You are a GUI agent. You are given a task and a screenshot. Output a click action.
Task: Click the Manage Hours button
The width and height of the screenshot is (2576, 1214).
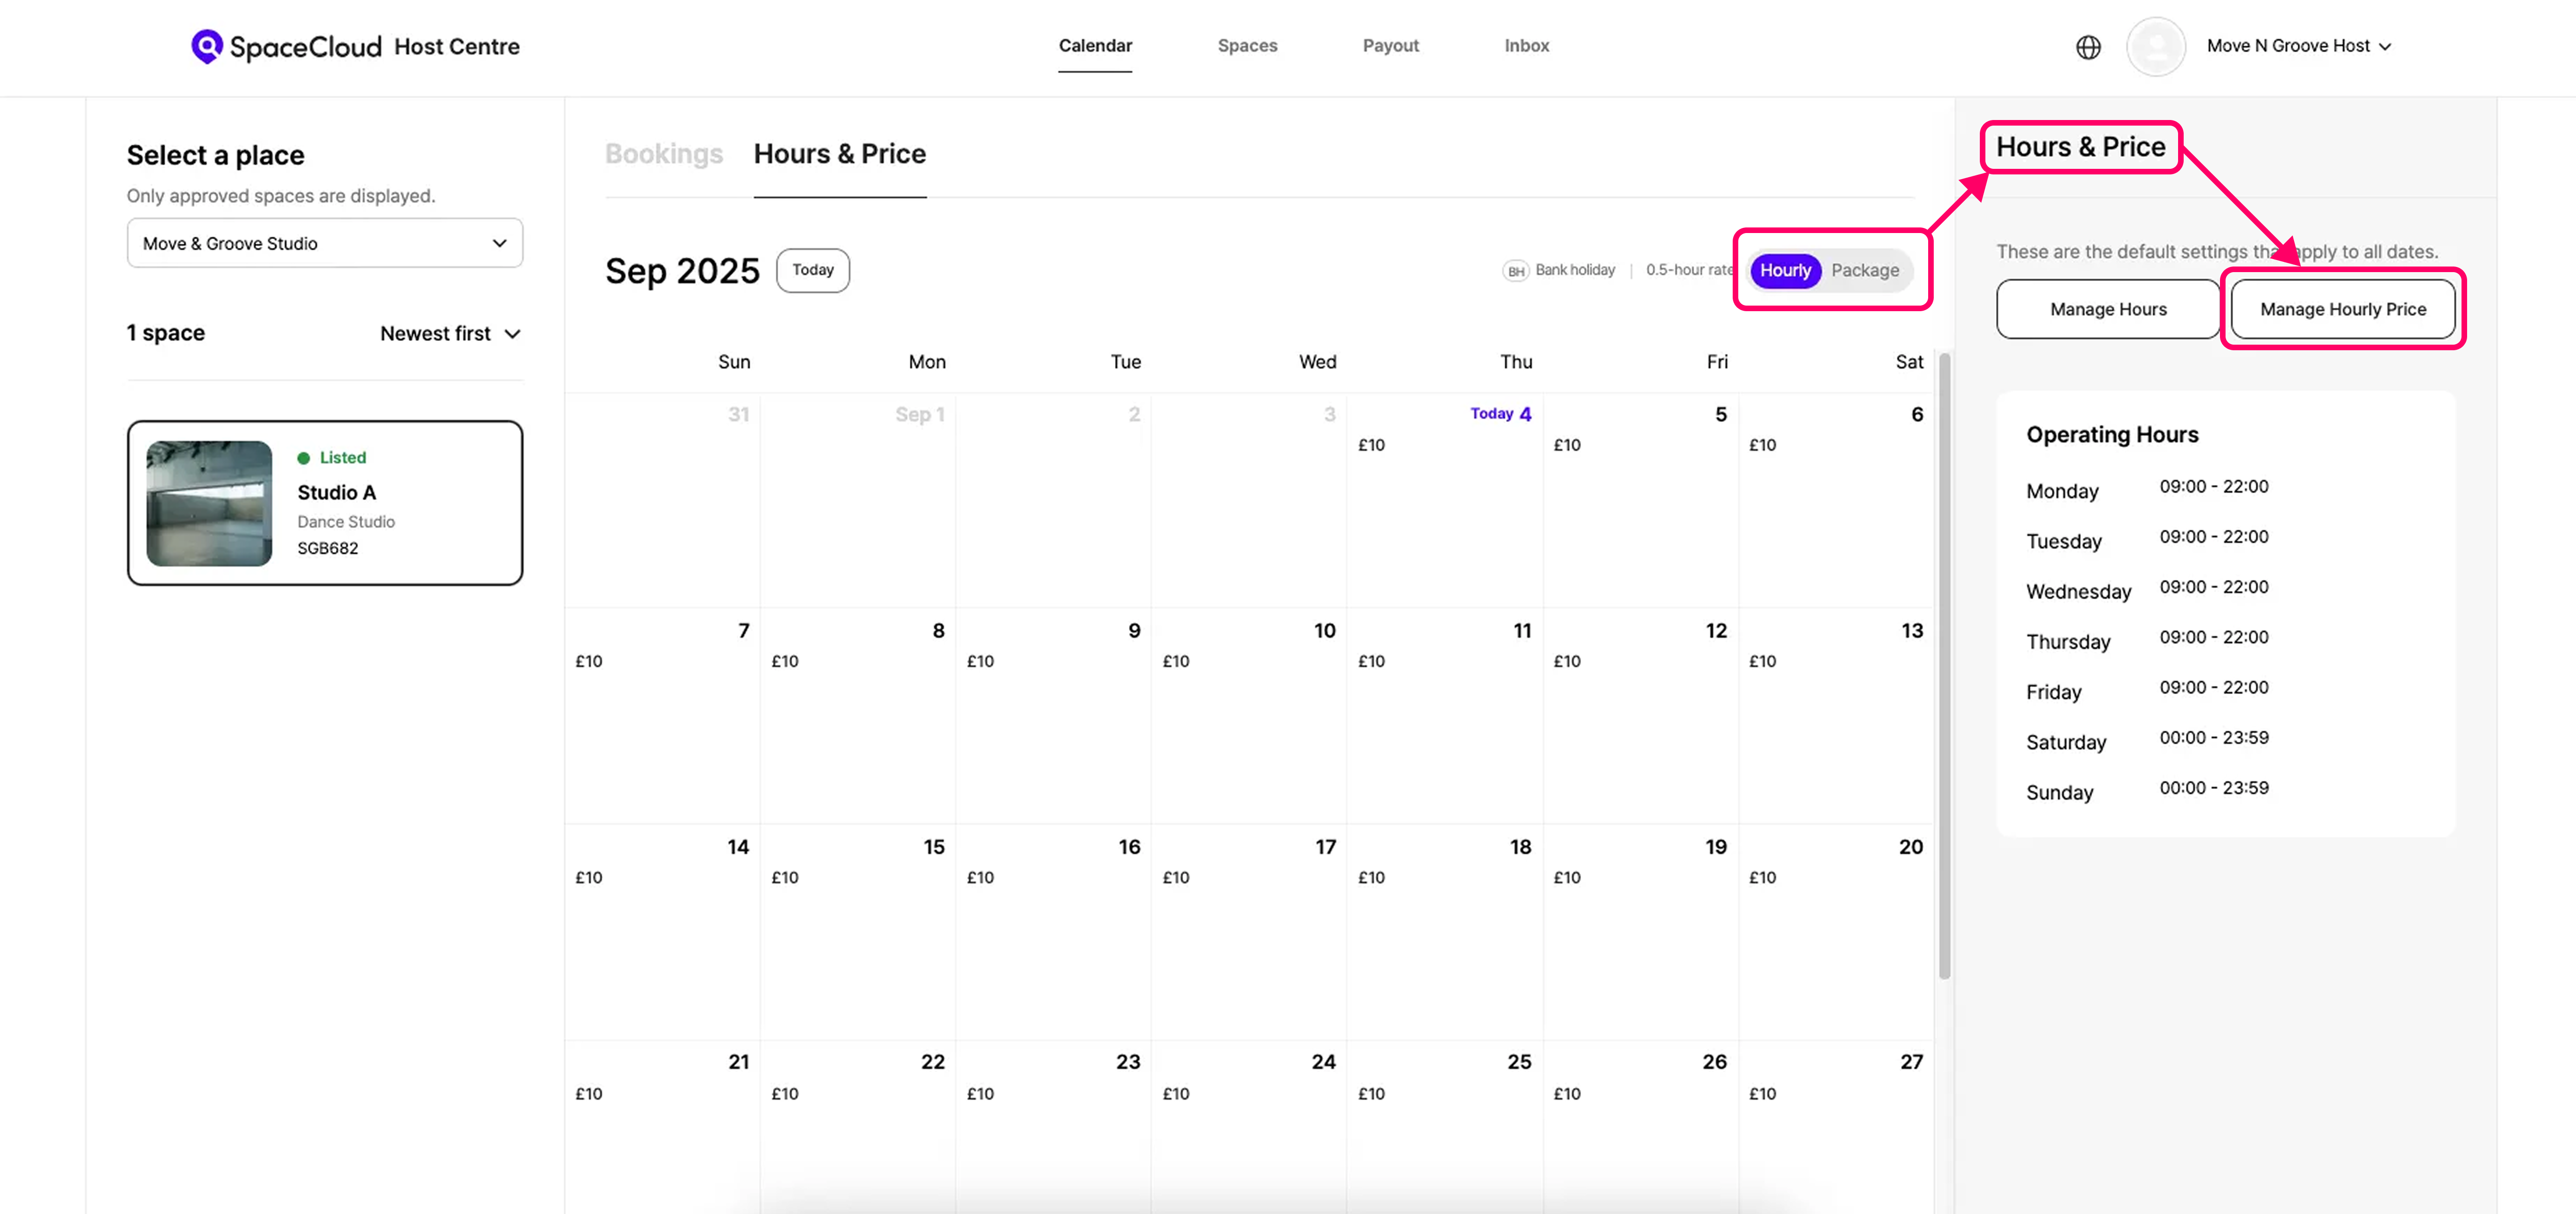pyautogui.click(x=2108, y=310)
